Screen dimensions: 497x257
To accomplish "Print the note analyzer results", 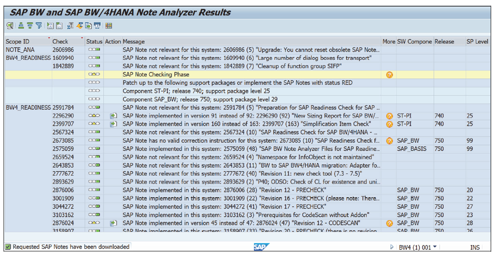I will pos(97,25).
